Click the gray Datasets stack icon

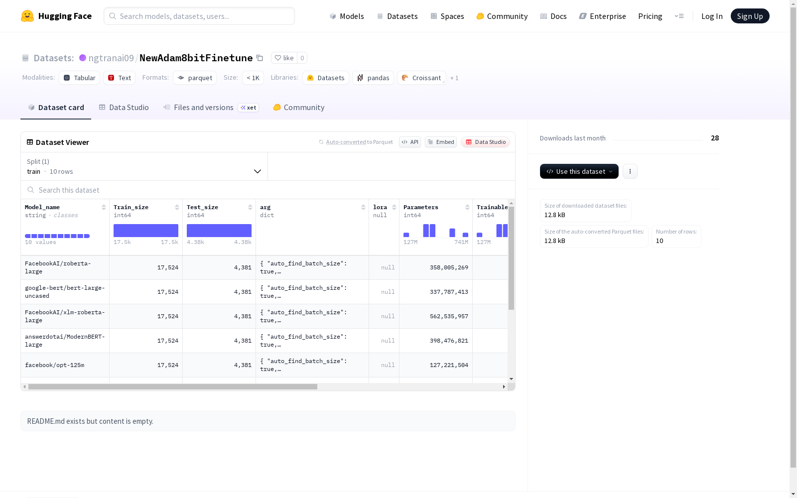pos(25,58)
